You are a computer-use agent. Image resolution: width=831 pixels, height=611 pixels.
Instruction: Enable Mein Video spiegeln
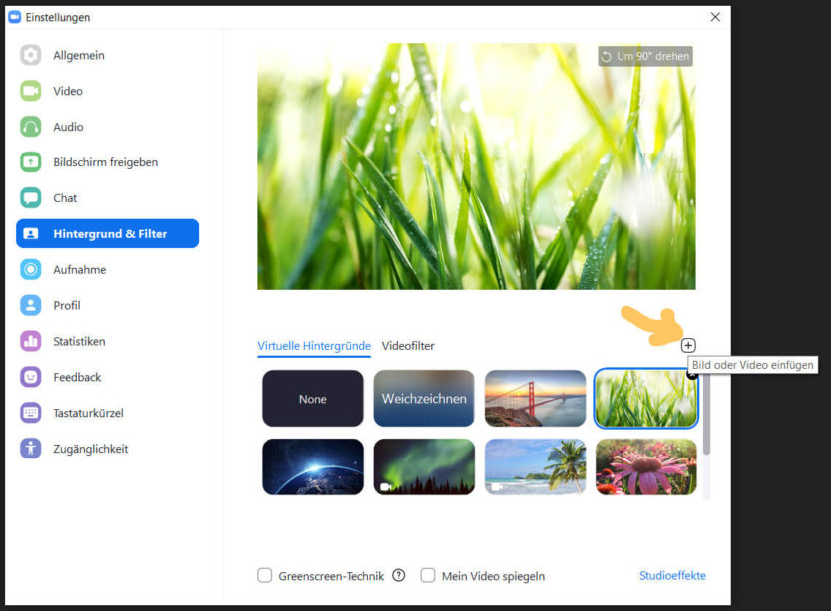(x=428, y=576)
